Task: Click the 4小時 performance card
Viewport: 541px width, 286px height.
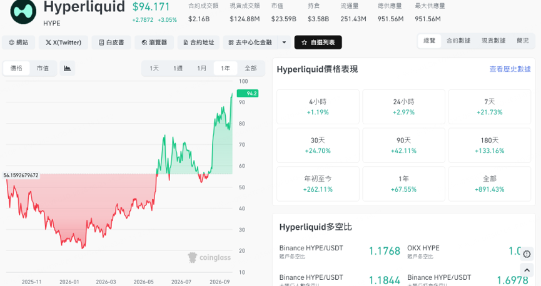Action: pyautogui.click(x=318, y=107)
